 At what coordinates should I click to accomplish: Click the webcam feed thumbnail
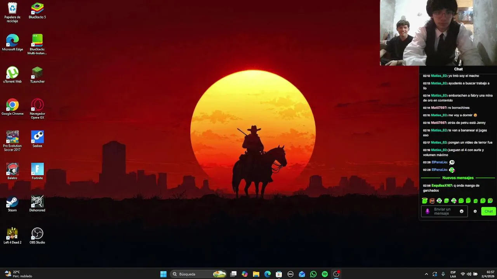(x=438, y=33)
